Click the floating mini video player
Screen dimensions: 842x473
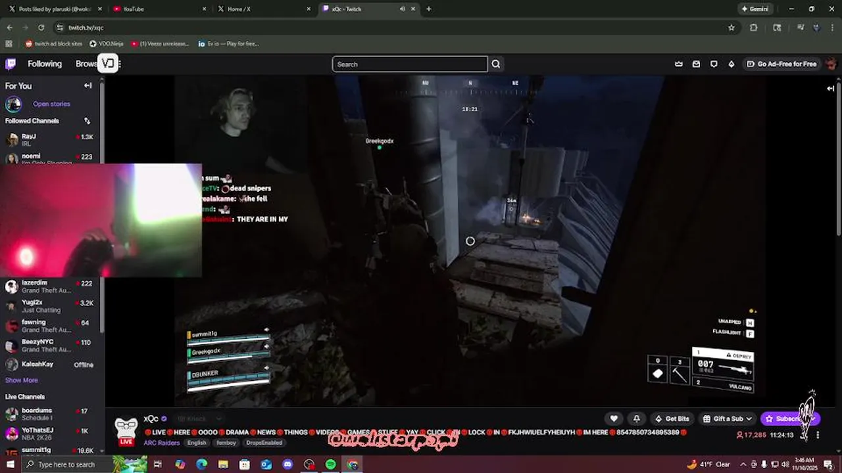pyautogui.click(x=101, y=220)
